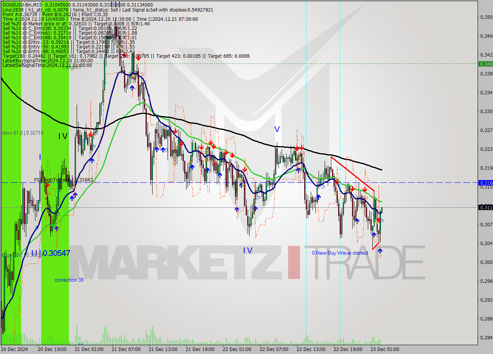The height and width of the screenshot is (354, 493).
Task: Click the 0.334 price axis label
Action: [x=486, y=92]
